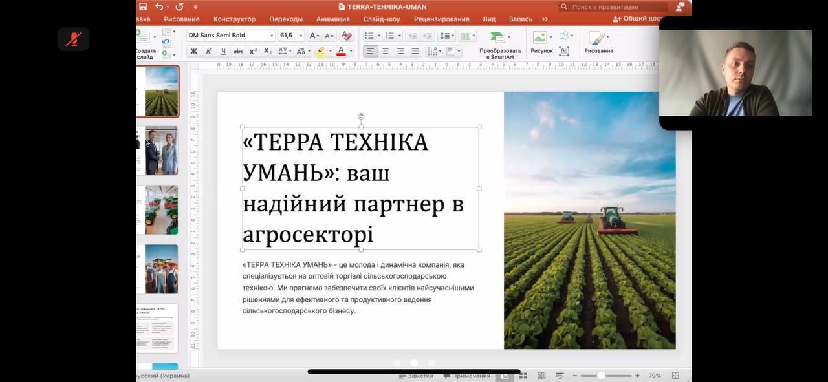Click Создать слайд button
The image size is (828, 382).
click(x=145, y=45)
